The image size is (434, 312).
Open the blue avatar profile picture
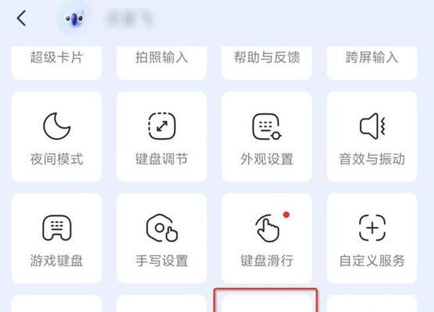[x=73, y=18]
